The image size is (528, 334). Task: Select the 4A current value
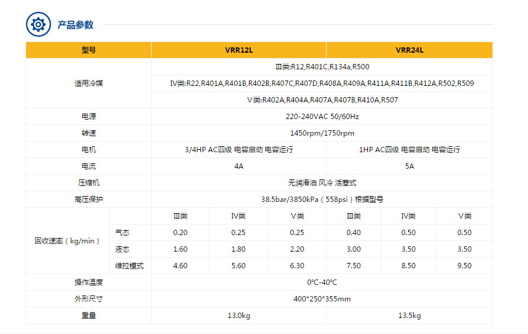click(x=239, y=166)
